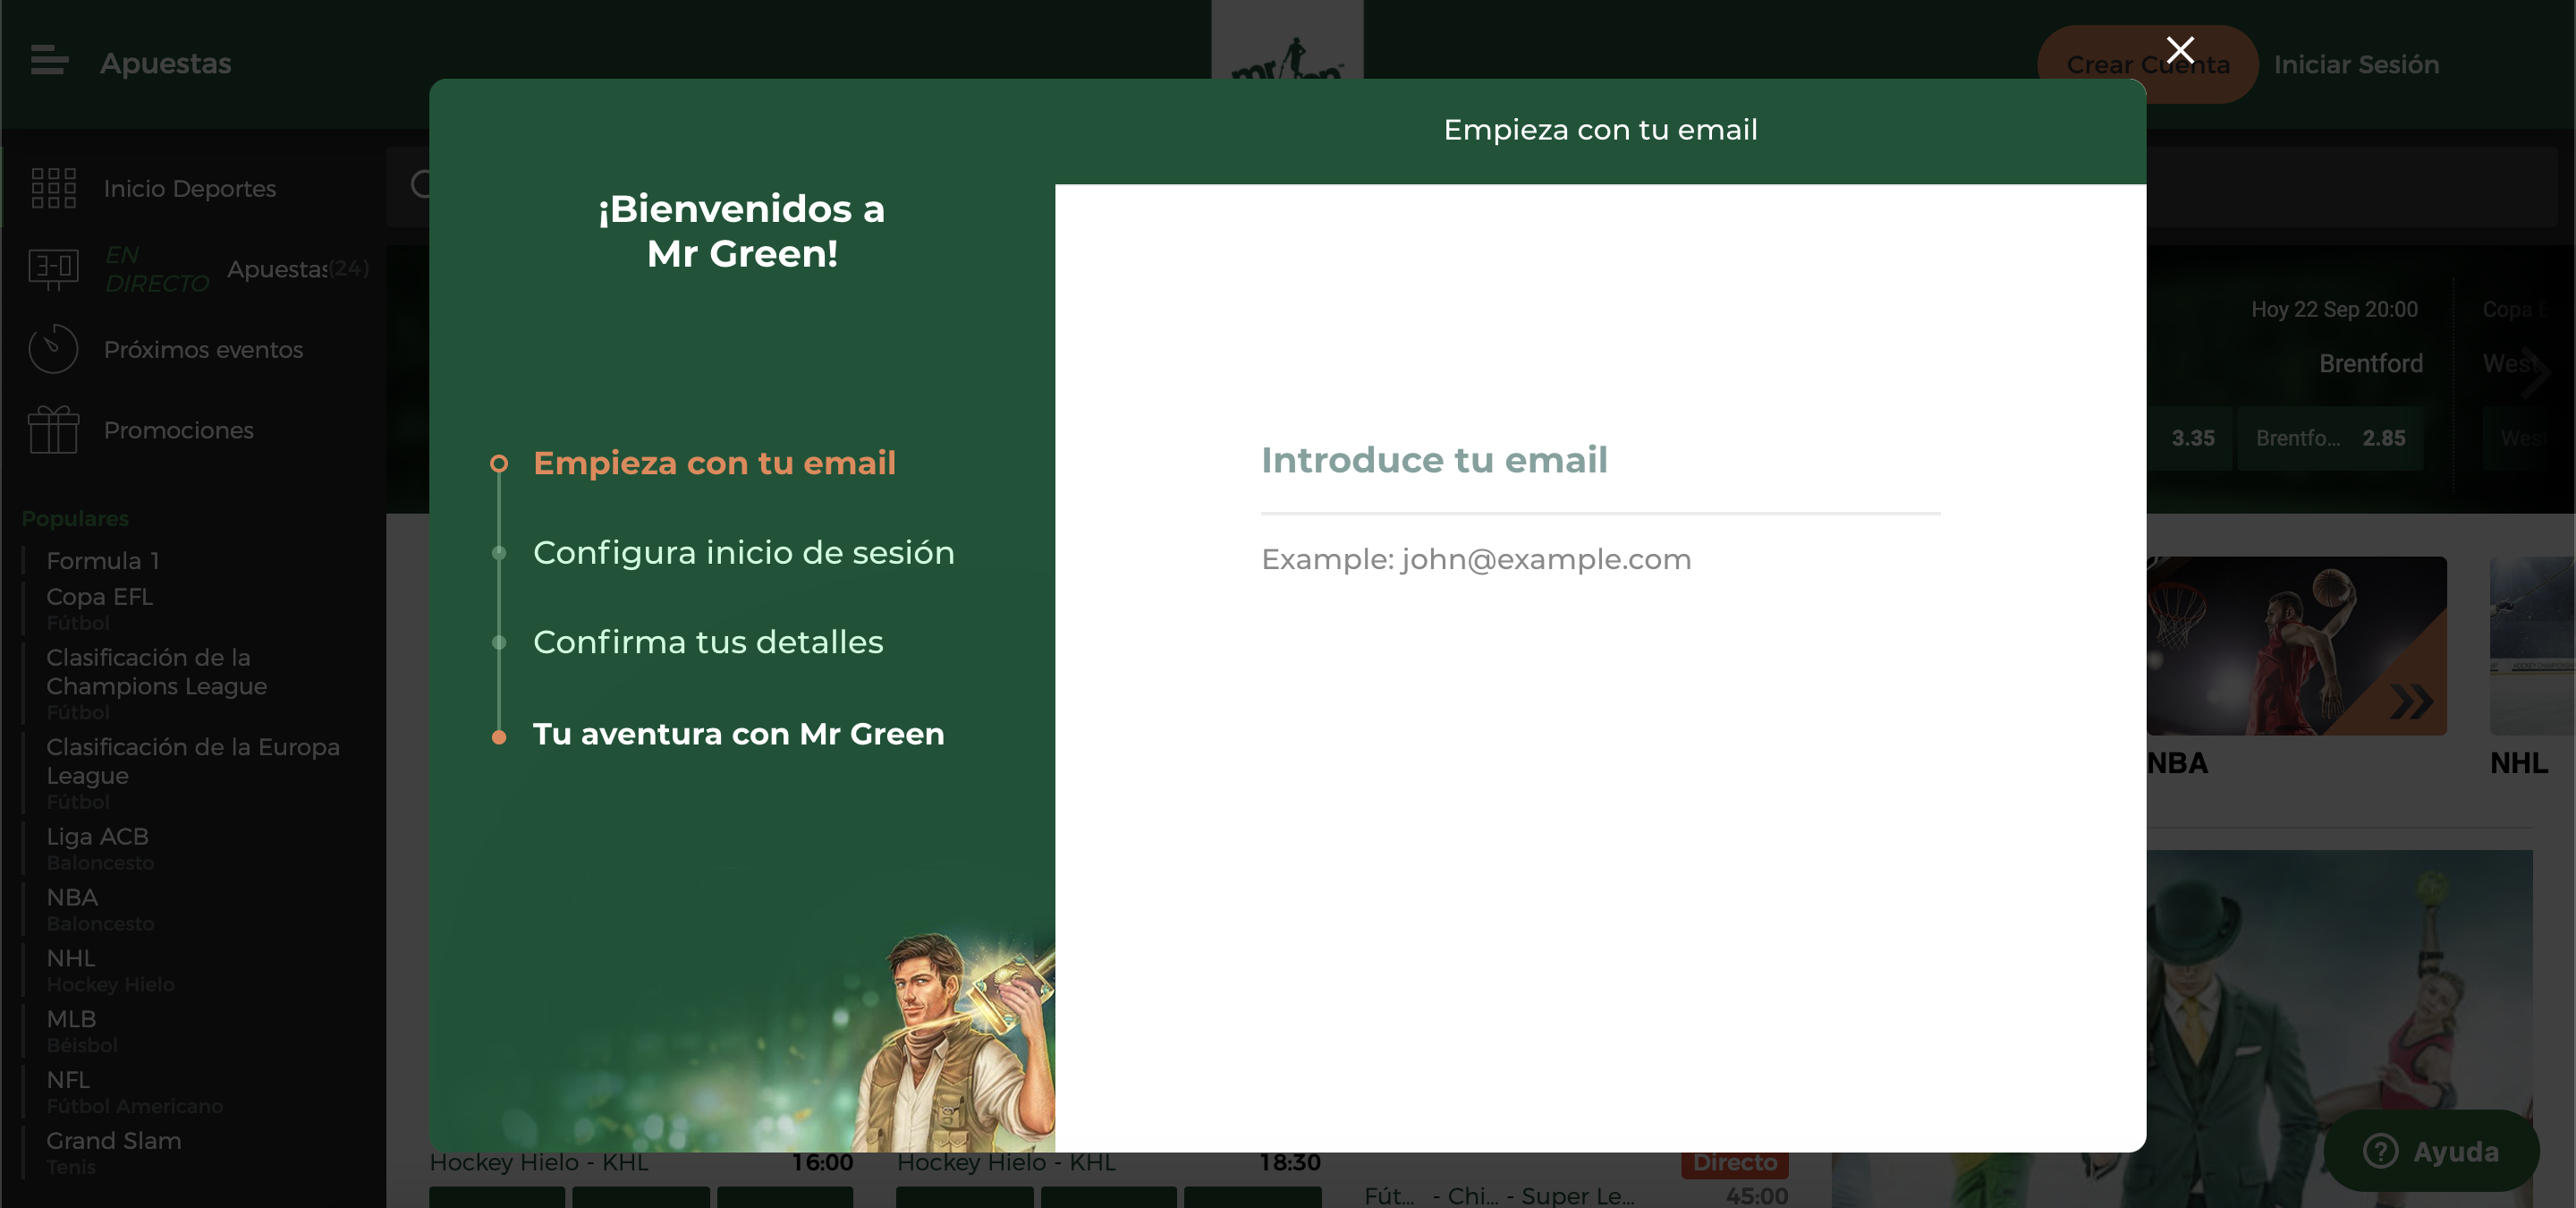This screenshot has width=2576, height=1208.
Task: Click the Crear Cuenta button
Action: click(x=2147, y=64)
